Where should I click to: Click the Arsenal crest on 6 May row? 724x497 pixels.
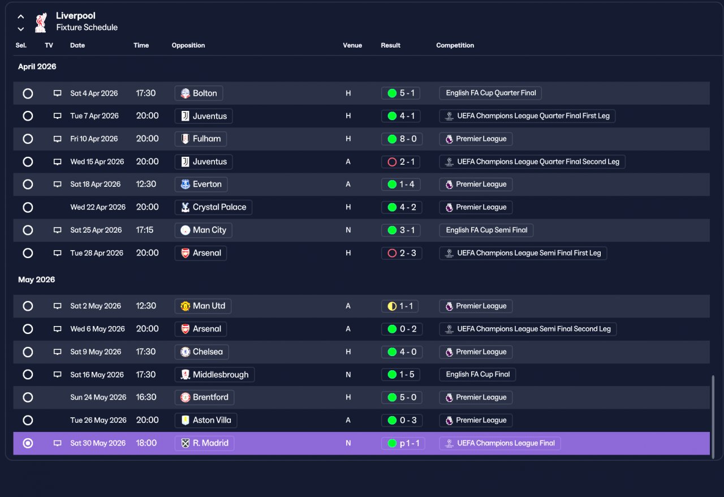[185, 329]
